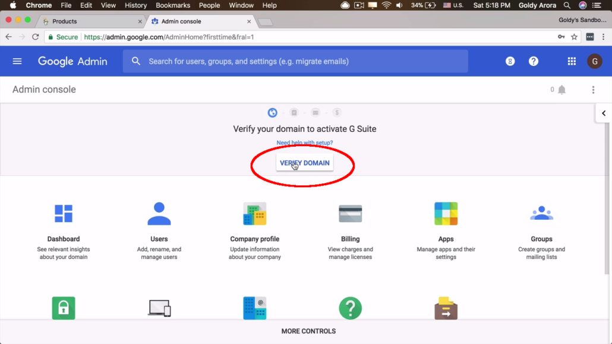Open the Company profile icon
Image resolution: width=612 pixels, height=344 pixels.
254,213
